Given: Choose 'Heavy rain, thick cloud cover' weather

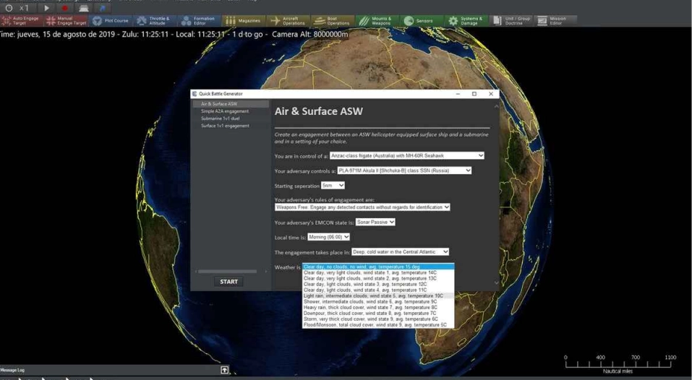Looking at the screenshot, I should [x=378, y=307].
